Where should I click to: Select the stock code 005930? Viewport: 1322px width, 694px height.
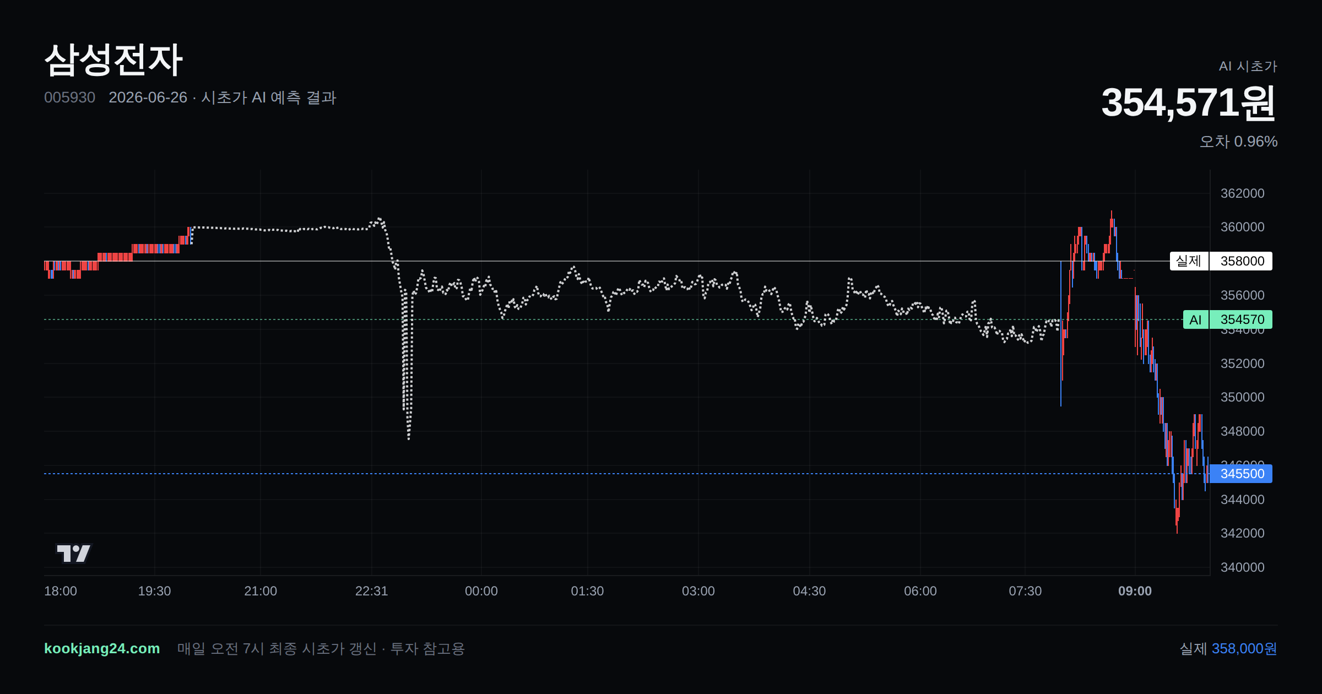click(x=69, y=97)
